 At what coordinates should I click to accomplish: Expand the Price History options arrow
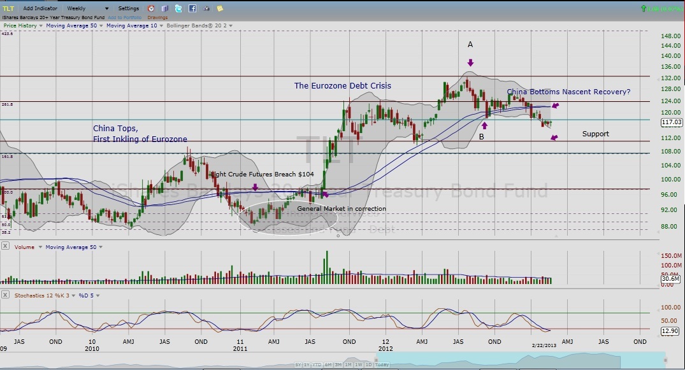39,25
